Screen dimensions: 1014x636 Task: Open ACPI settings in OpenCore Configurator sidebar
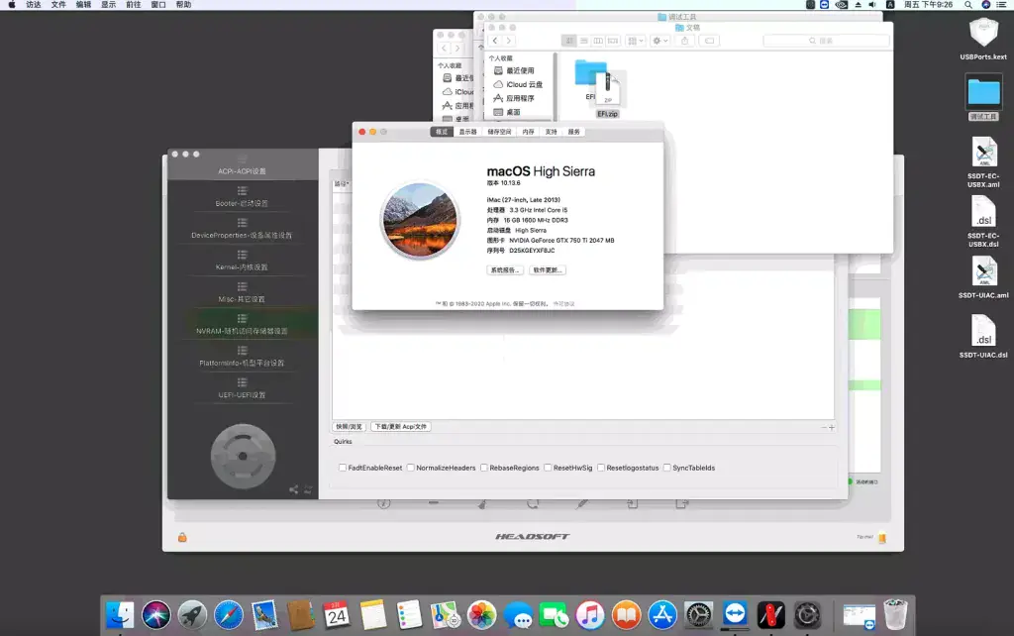[242, 165]
